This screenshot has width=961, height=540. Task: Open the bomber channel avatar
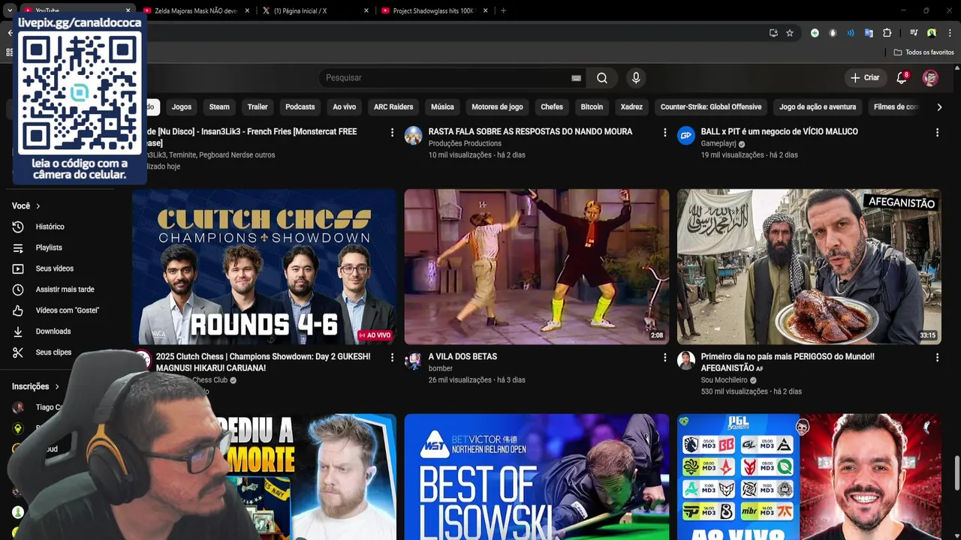tap(413, 360)
